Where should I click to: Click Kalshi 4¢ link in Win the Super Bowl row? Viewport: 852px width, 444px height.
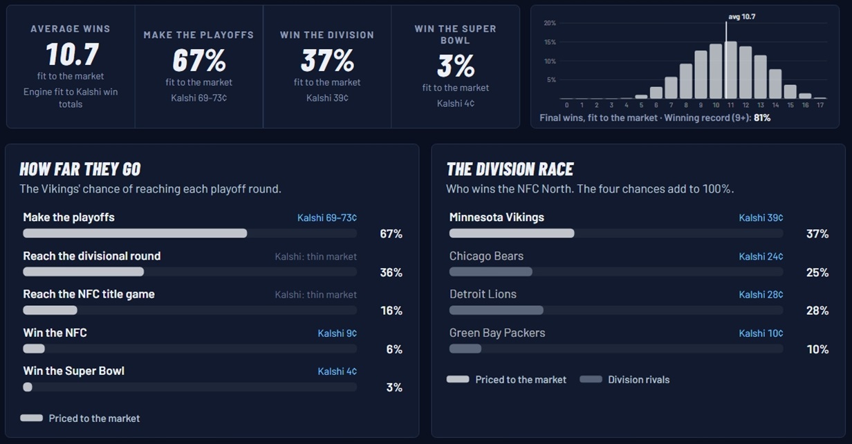click(x=337, y=371)
